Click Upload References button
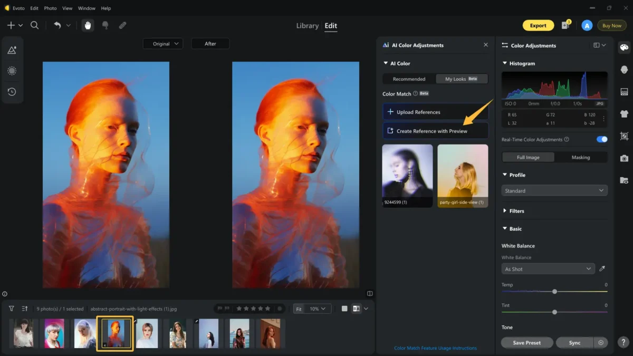 coord(436,112)
